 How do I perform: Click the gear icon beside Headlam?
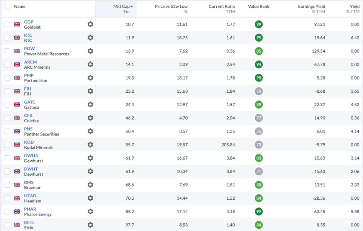pyautogui.click(x=90, y=198)
